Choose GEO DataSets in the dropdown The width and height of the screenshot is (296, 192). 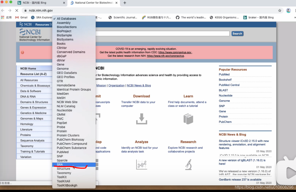tap(74, 73)
